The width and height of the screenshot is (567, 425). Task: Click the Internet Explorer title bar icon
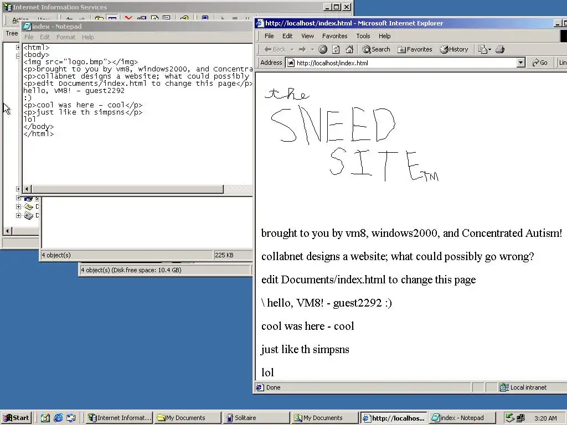260,23
